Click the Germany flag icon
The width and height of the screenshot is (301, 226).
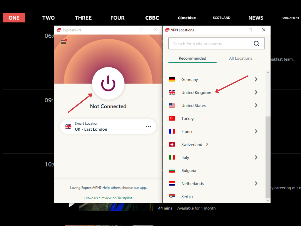click(x=172, y=79)
